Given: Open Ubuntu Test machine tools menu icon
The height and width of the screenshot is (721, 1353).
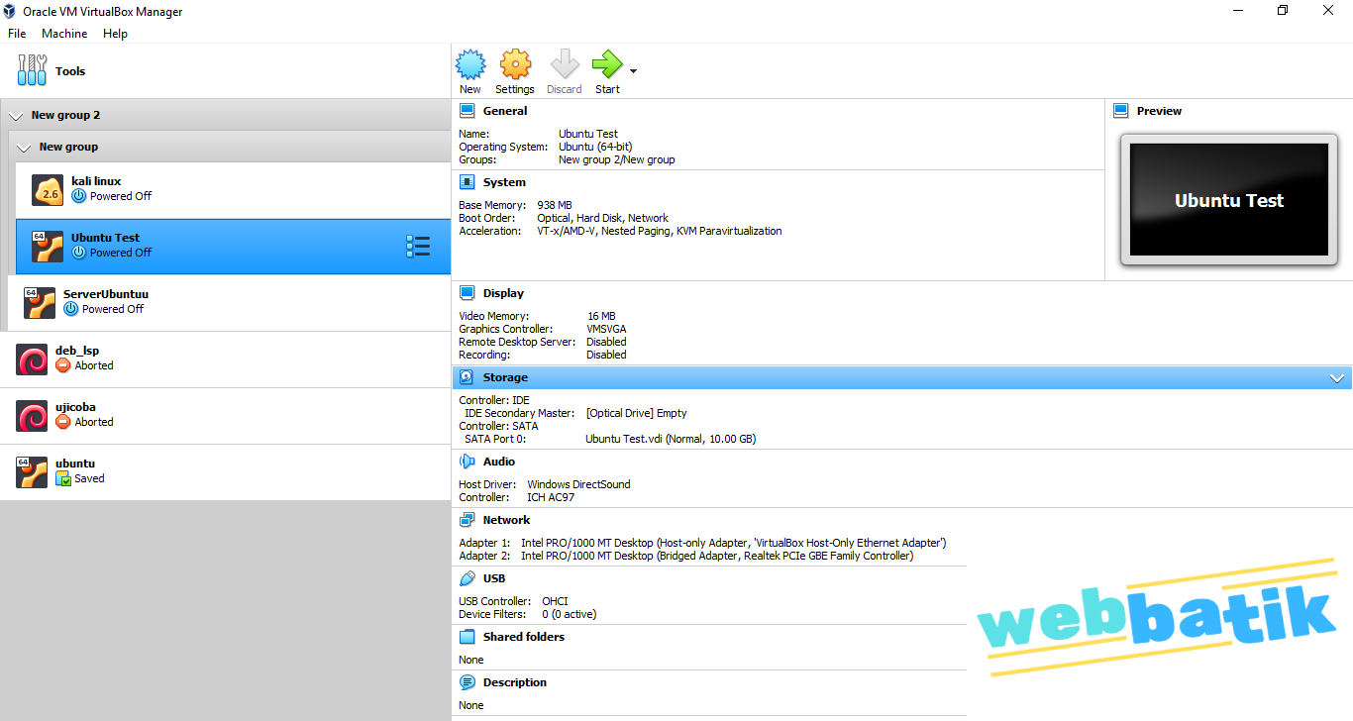Looking at the screenshot, I should [x=418, y=247].
